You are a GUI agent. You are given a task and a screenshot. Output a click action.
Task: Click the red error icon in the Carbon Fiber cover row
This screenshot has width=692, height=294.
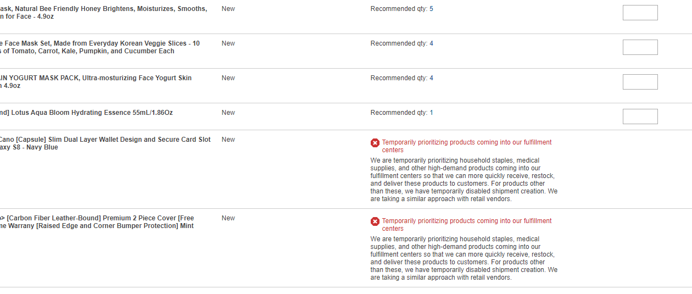tap(375, 221)
